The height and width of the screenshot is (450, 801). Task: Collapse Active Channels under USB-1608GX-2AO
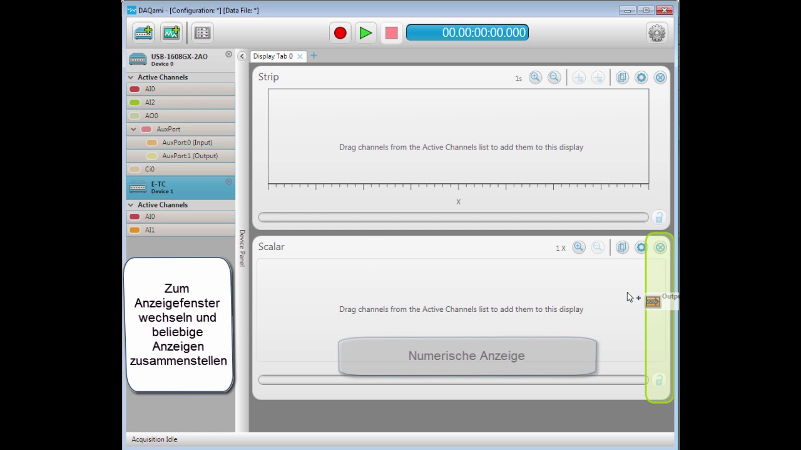131,77
